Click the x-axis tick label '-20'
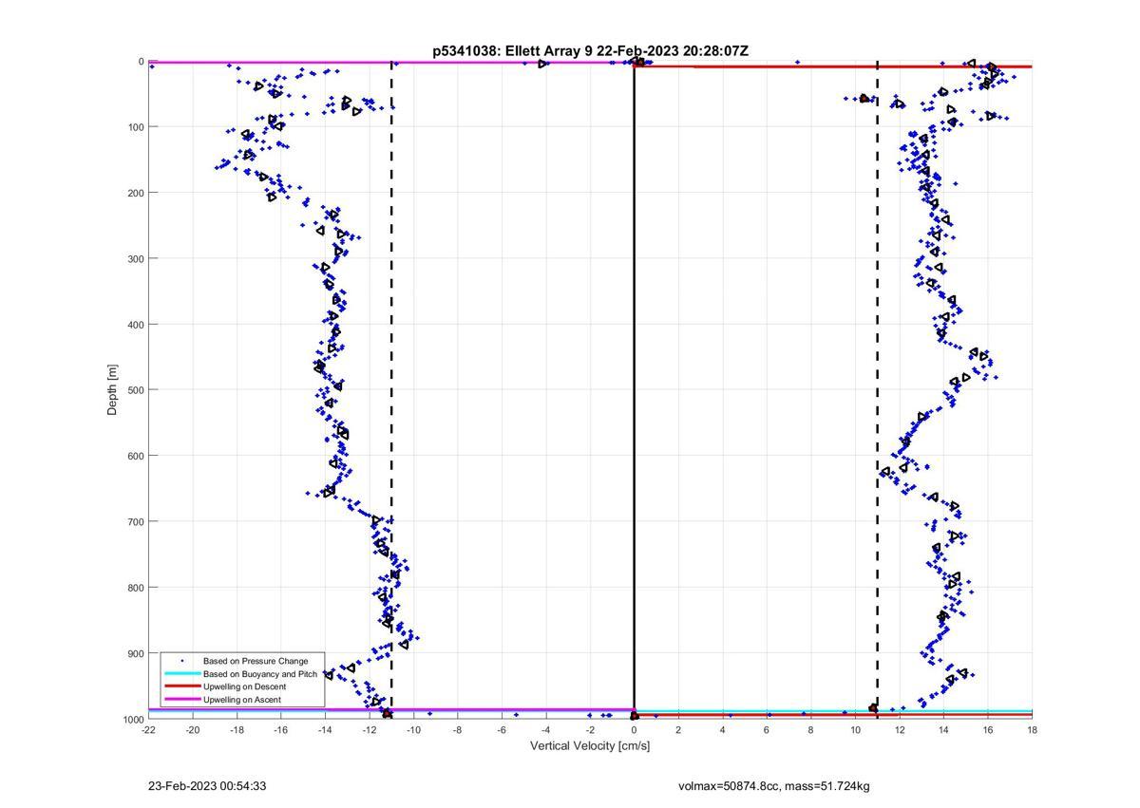 click(193, 730)
